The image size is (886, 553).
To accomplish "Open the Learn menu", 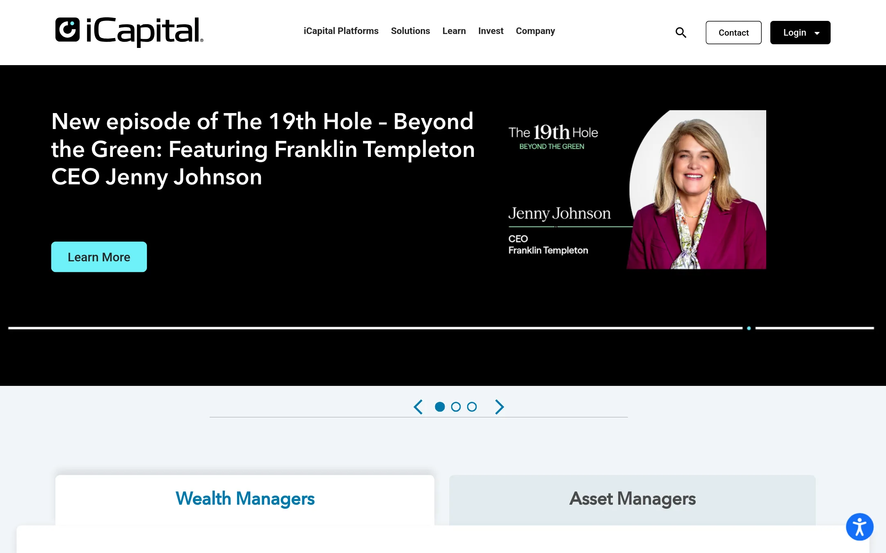I will pyautogui.click(x=454, y=31).
